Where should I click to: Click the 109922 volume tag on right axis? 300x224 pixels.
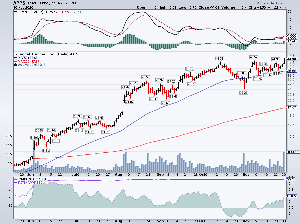click(293, 152)
